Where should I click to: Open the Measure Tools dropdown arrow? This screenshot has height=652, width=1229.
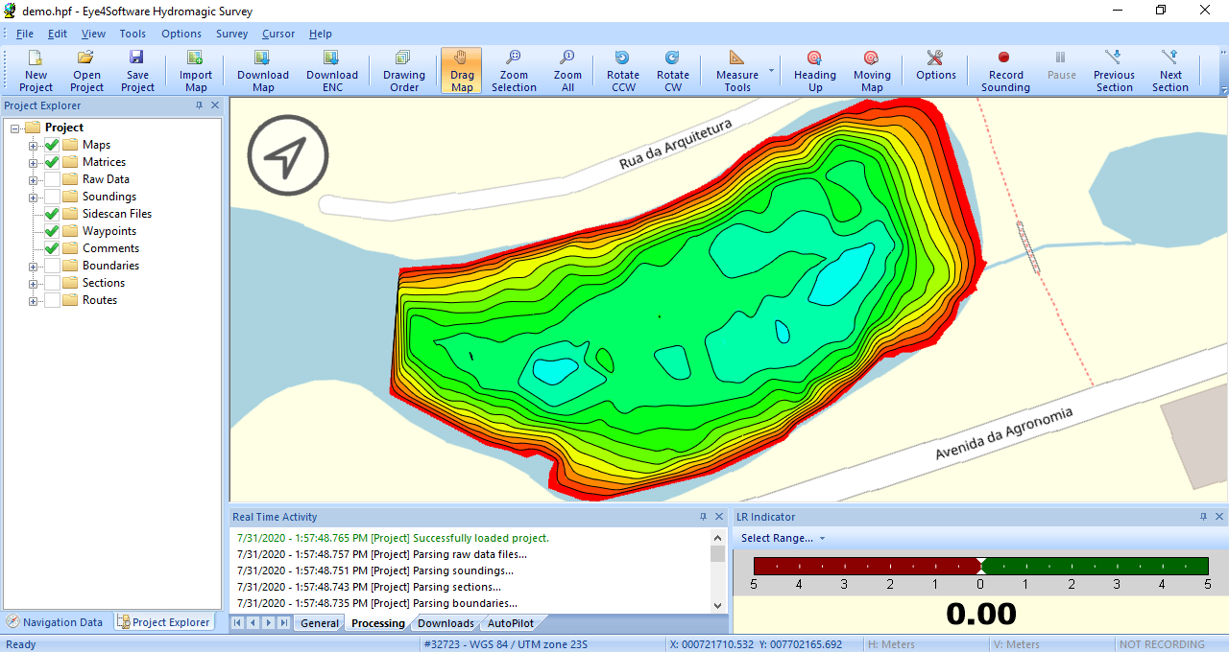point(771,71)
